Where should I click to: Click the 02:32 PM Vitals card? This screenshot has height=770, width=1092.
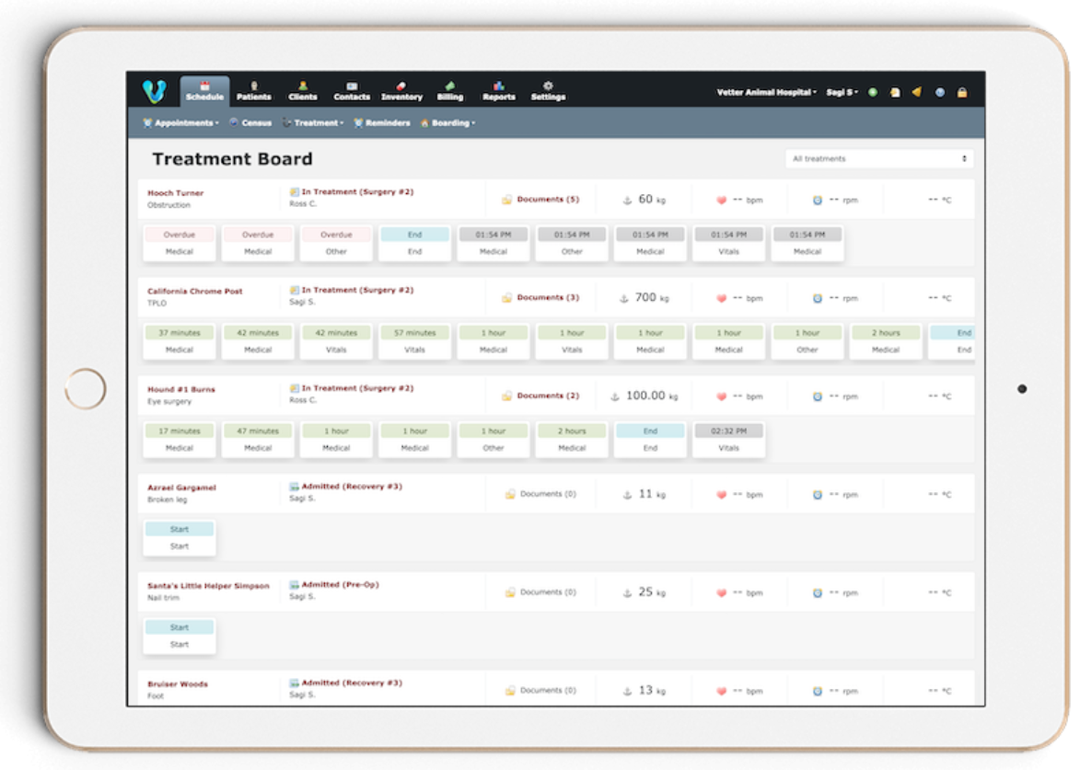tap(728, 440)
